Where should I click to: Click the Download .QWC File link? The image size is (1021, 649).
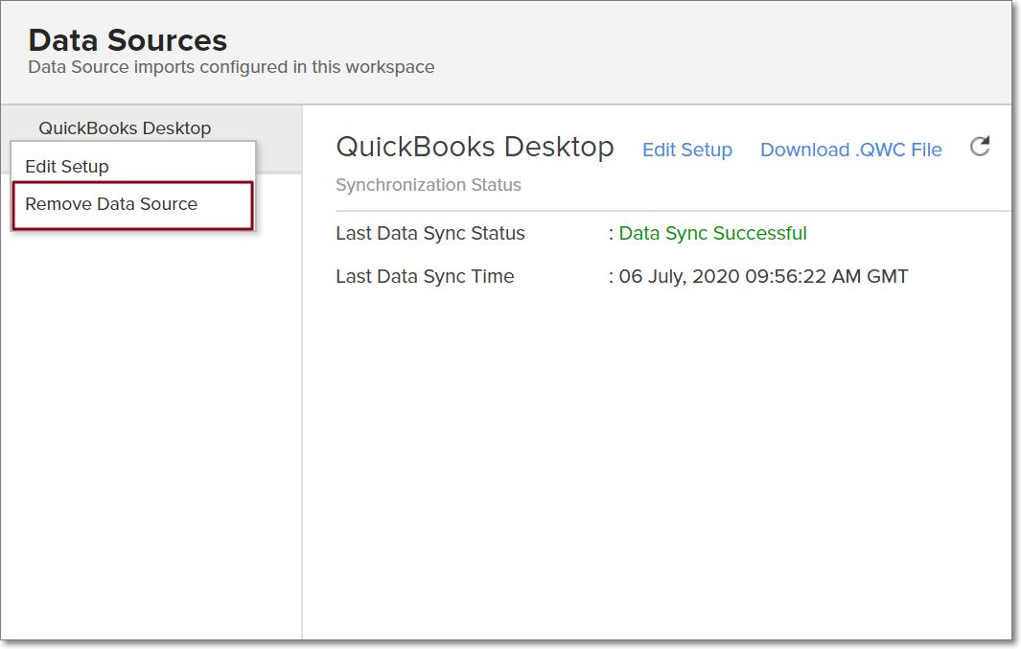point(850,150)
